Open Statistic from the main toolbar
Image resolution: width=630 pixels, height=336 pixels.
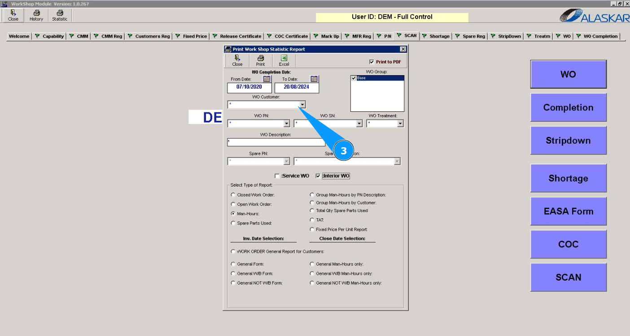pos(60,16)
